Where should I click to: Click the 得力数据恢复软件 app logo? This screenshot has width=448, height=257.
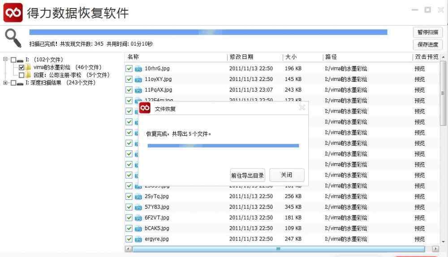tap(13, 13)
